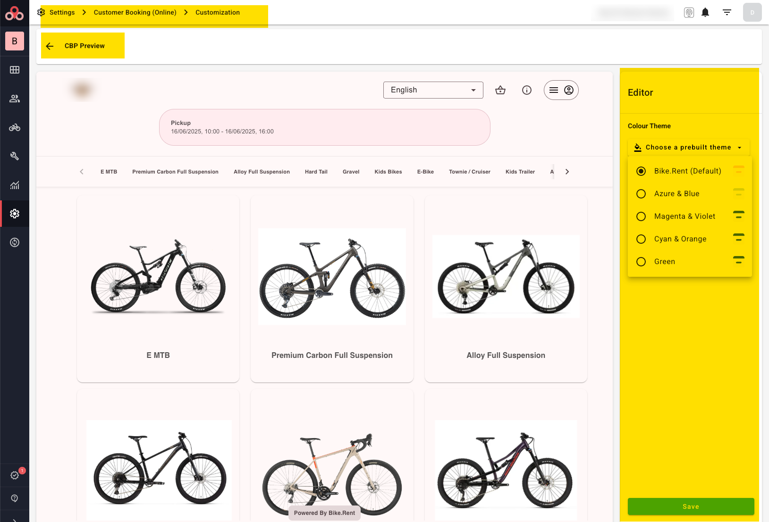Screen dimensions: 769x522
Task: Open the beige gravel bike card
Action: coord(332,456)
